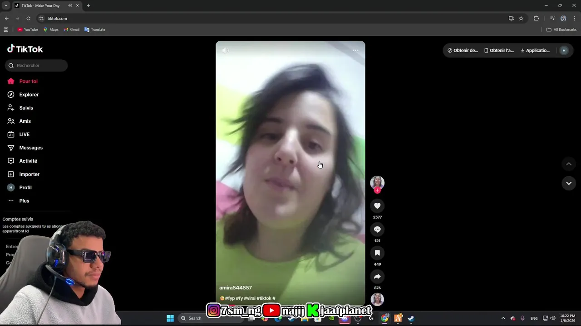Viewport: 581px width, 326px height.
Task: Open the Gmail bookmark
Action: [x=71, y=29]
